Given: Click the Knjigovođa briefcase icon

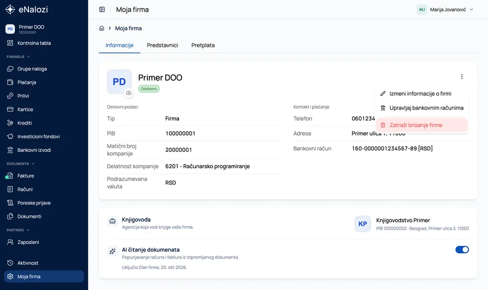Looking at the screenshot, I should [x=112, y=221].
